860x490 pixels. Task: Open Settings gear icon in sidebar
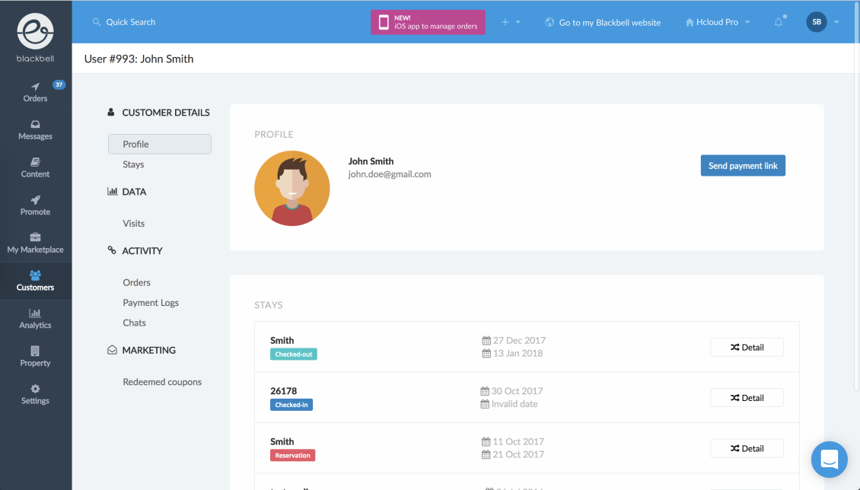pyautogui.click(x=35, y=389)
